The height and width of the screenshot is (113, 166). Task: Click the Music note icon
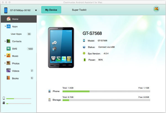coord(9,56)
